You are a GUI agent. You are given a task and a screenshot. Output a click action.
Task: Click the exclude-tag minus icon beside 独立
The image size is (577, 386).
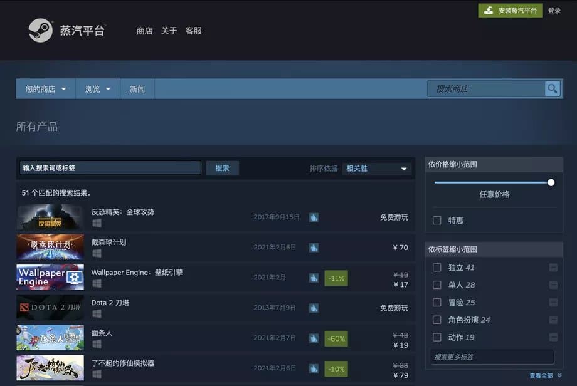[x=553, y=268]
